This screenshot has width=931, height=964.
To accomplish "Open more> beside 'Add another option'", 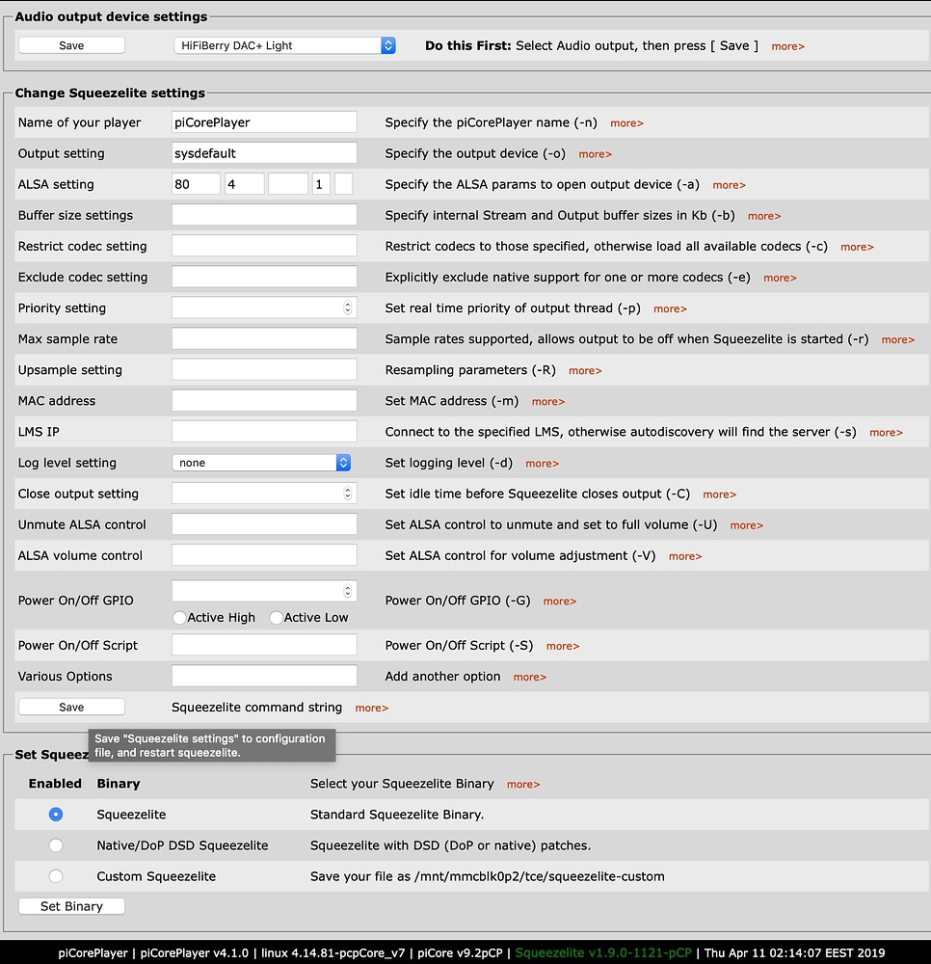I will click(x=530, y=677).
